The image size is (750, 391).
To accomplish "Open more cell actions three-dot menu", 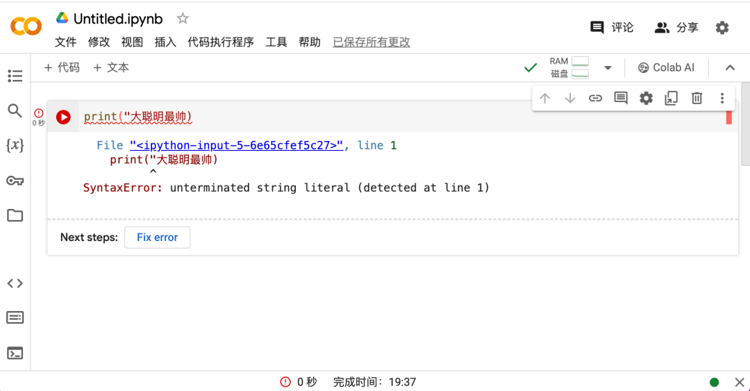I will pyautogui.click(x=722, y=98).
